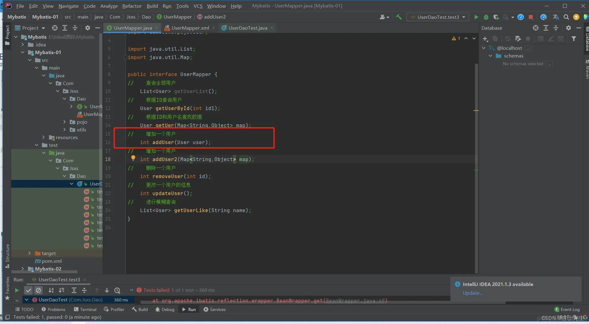Sort tests by duration in Run panel
This screenshot has width=589, height=324.
(x=62, y=290)
